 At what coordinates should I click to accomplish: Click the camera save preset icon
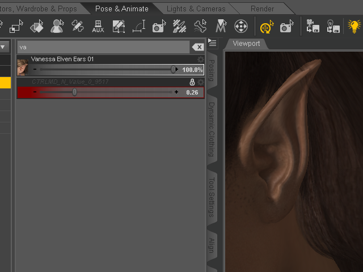313,26
